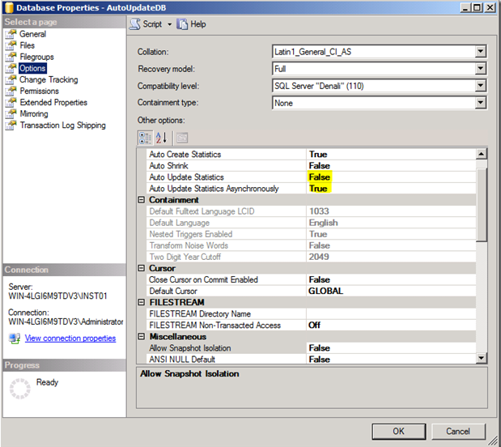Switch property grid to Categorized view
Image resolution: width=501 pixels, height=447 pixels.
coord(146,138)
